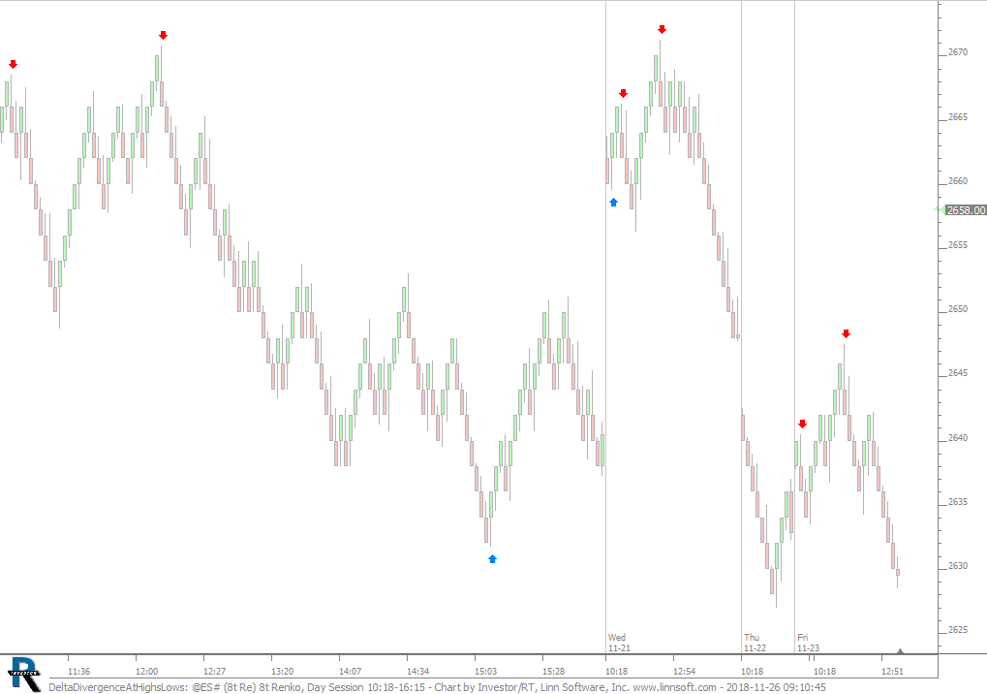
Task: Click the 10:18 time label under Fri 11-23
Action: (824, 672)
